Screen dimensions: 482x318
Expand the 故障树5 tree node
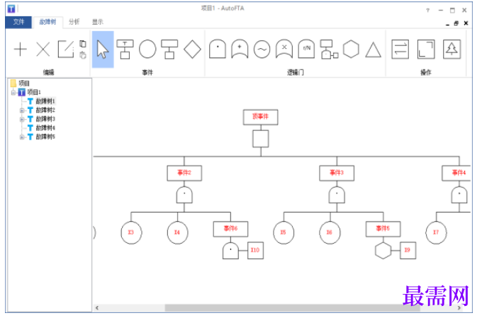click(x=22, y=137)
